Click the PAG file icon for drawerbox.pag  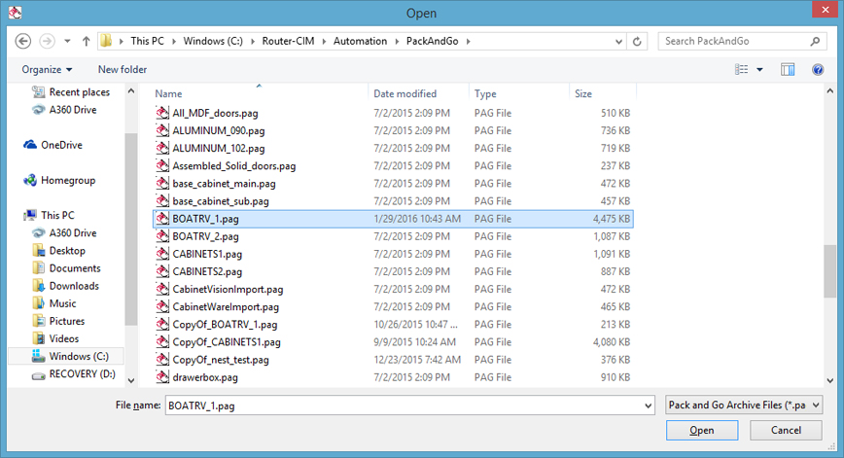(162, 377)
